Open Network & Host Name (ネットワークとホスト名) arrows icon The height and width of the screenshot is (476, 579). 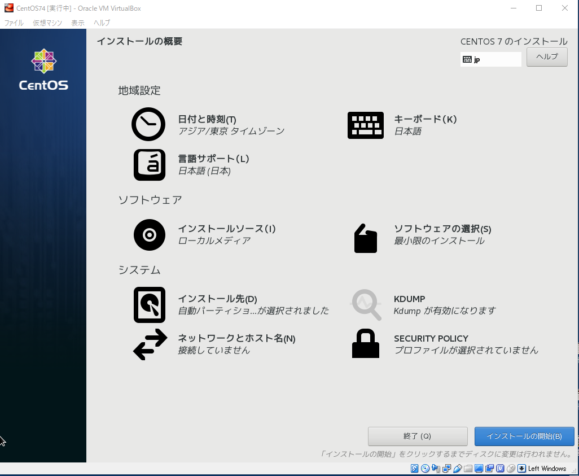(x=150, y=344)
